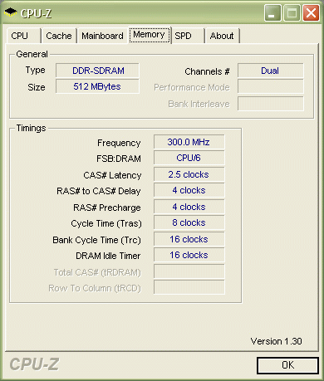Screen dimensions: 324x381
Task: Click the disabled maximize button
Action: 292,12
